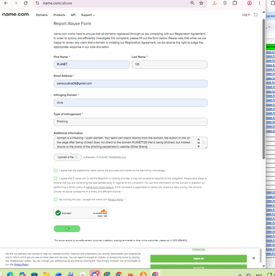Viewport: 275px width, 276px height.
Task: Open the Extensions puzzle icon
Action: tap(235, 3)
